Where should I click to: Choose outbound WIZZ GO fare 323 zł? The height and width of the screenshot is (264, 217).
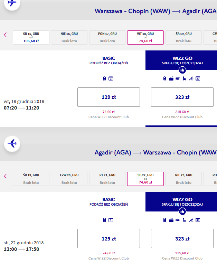click(182, 97)
